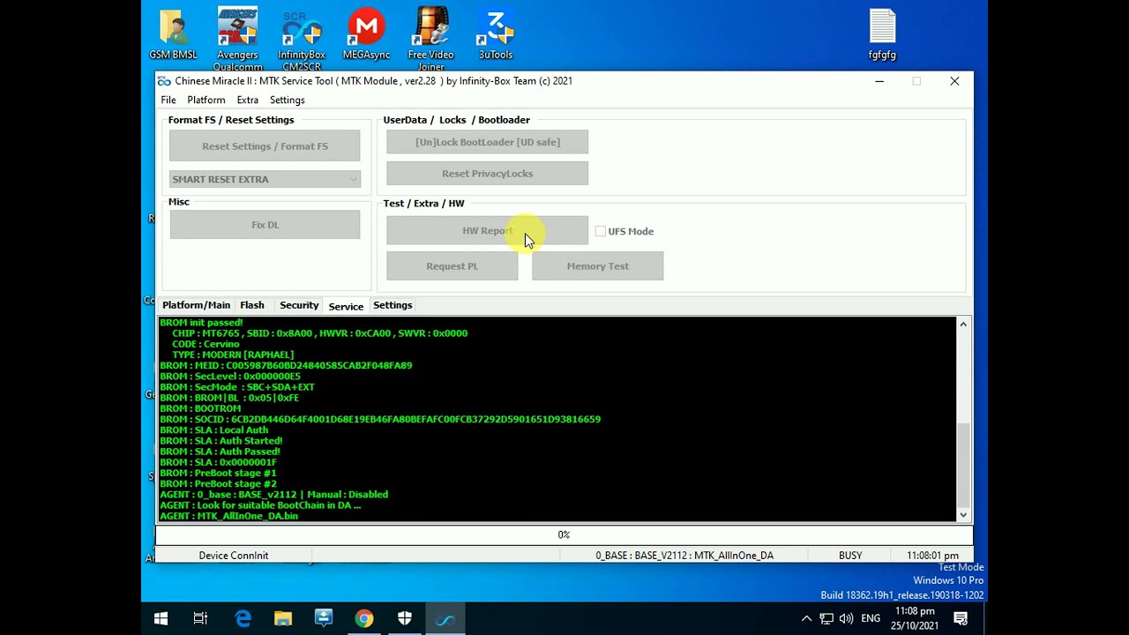Click log line TYPE : MODERN [RAPHAEL]
Screen dimensions: 1129x635
[233, 355]
